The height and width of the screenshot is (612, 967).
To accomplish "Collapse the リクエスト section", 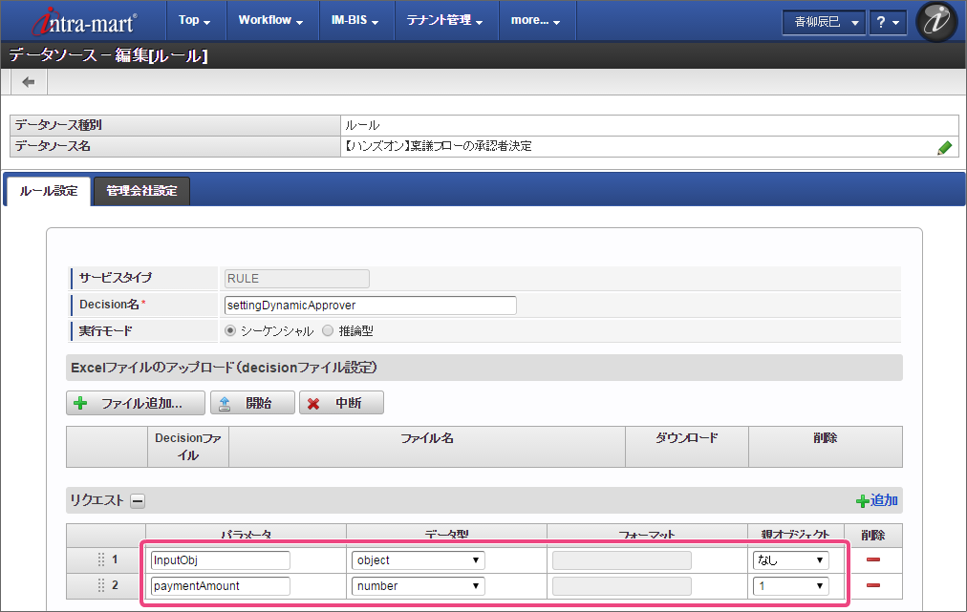I will coord(138,500).
